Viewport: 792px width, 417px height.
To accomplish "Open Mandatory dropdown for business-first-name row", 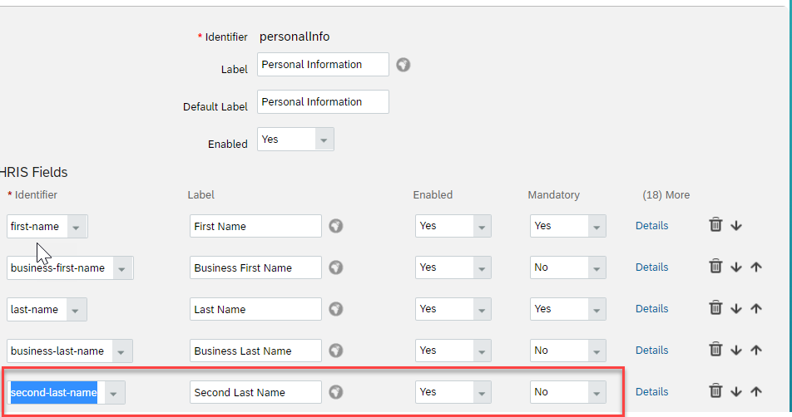I will coord(567,267).
